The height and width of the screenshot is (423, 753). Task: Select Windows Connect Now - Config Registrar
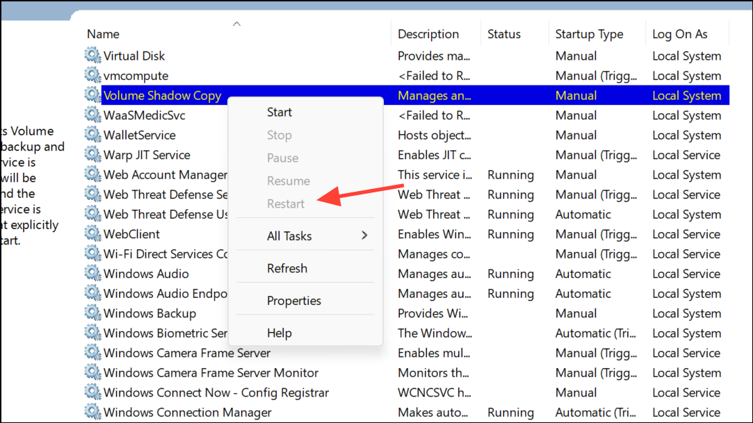[216, 393]
